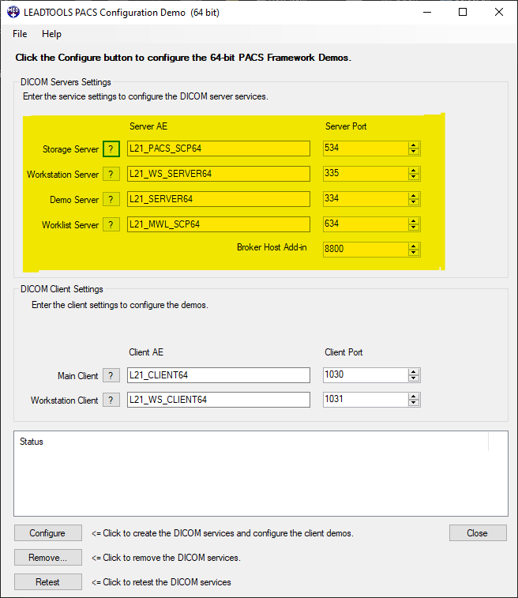Maximize the PACS Configuration Demo window
518x598 pixels.
pos(463,12)
